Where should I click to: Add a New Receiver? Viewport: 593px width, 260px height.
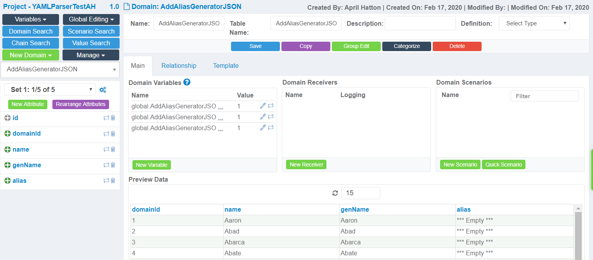(306, 164)
